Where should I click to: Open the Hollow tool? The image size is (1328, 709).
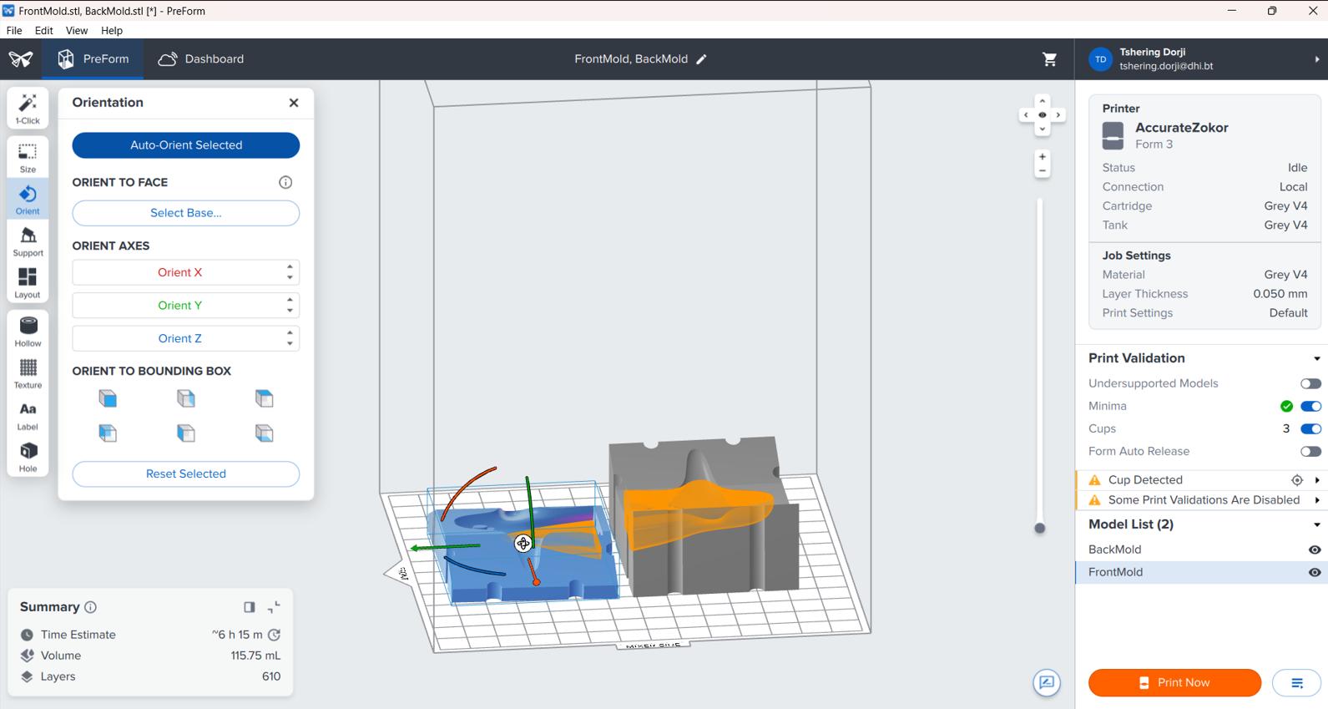[28, 331]
